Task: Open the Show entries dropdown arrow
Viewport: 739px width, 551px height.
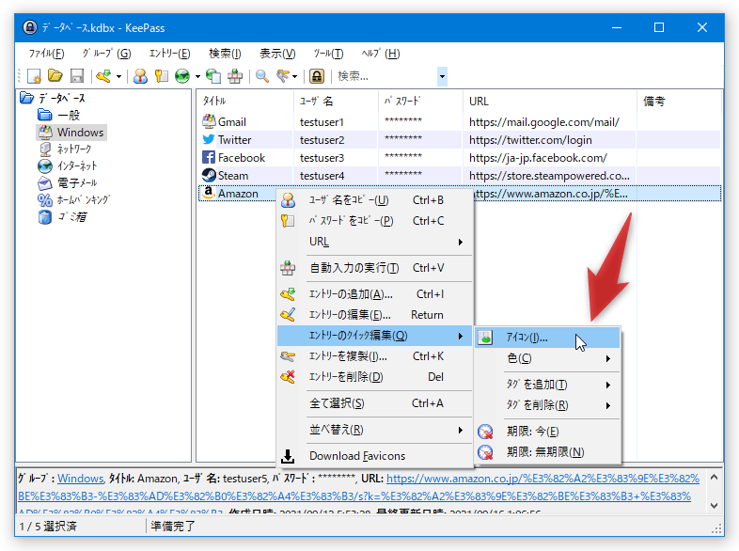Action: click(295, 76)
